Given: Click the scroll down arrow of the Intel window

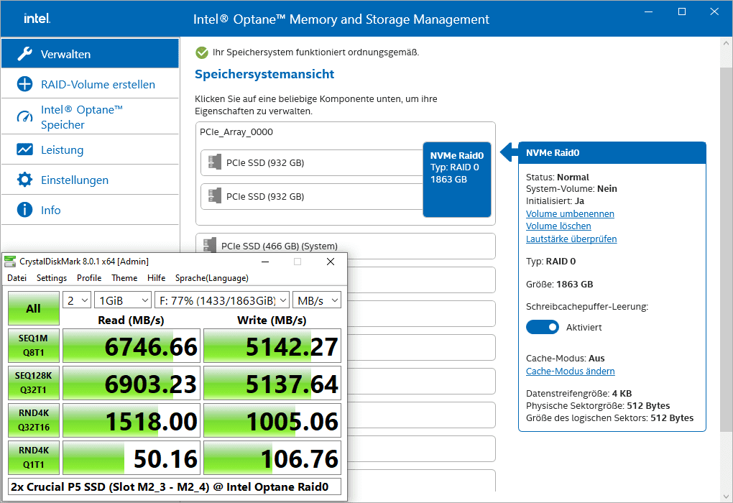Looking at the screenshot, I should click(x=726, y=496).
